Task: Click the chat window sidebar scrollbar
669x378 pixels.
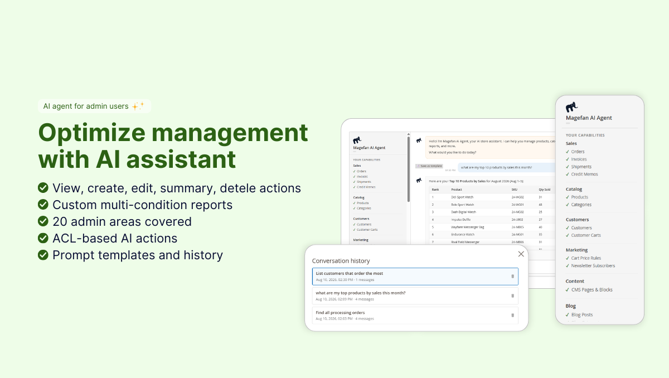Action: [x=408, y=170]
